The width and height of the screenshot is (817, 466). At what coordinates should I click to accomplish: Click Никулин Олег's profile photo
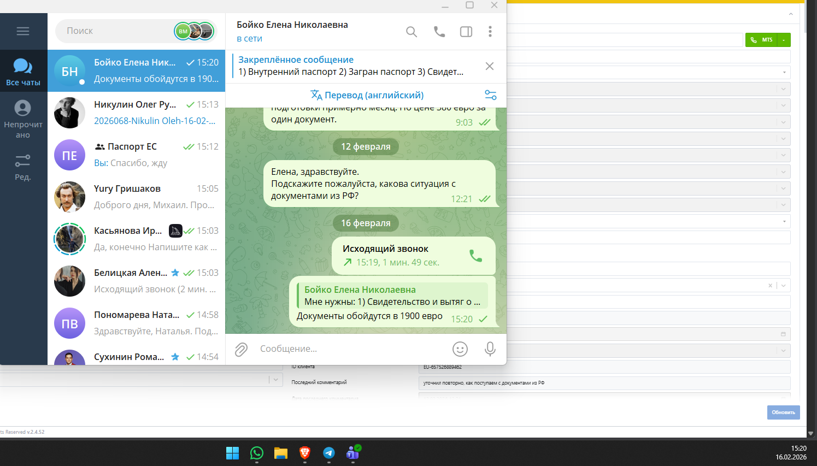70,113
